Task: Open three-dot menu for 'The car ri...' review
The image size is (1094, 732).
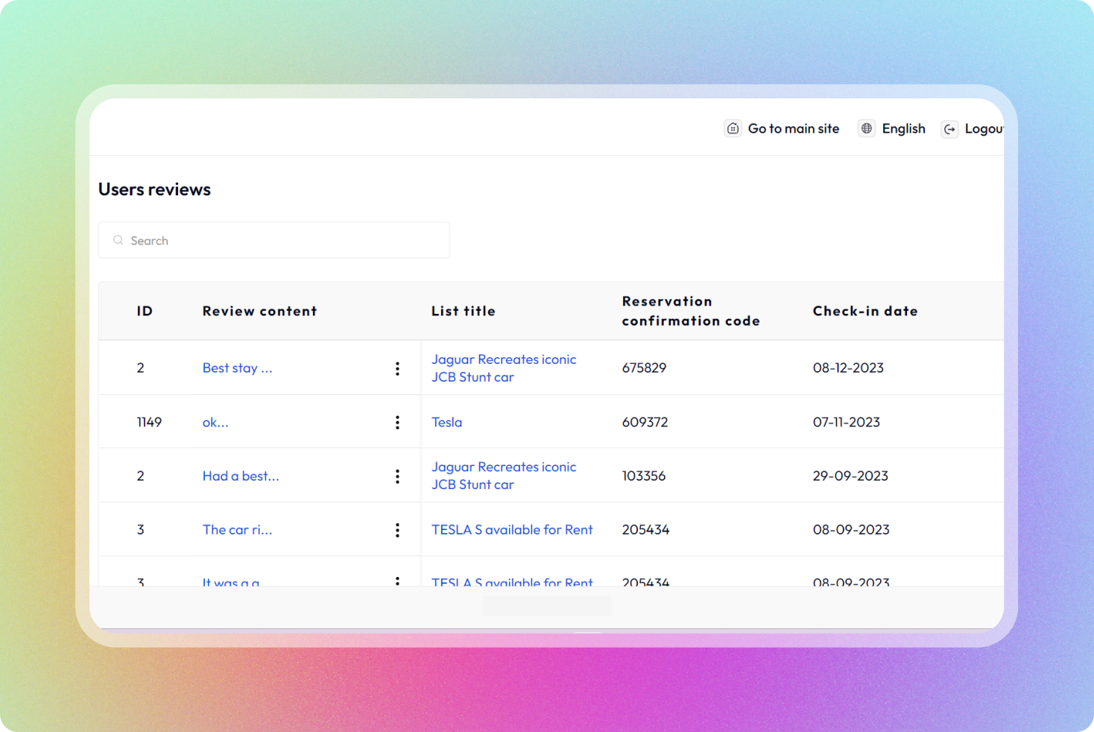Action: click(397, 530)
